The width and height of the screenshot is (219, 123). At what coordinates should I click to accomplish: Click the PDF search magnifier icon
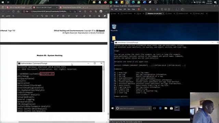pos(13,16)
